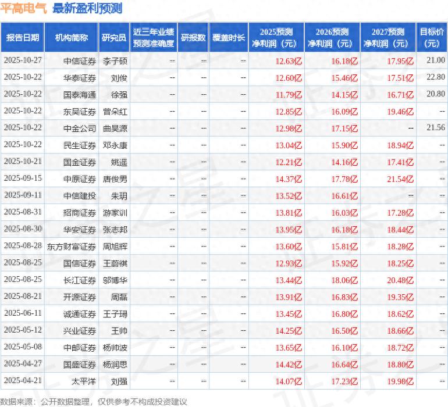The width and height of the screenshot is (448, 407).
Task: Click the 报告日期 column header
Action: click(x=22, y=37)
